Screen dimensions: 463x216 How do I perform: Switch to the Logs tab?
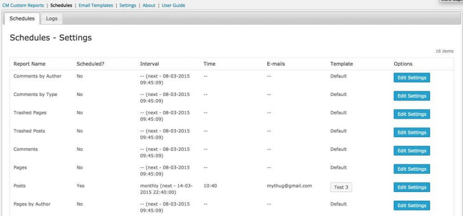(51, 18)
